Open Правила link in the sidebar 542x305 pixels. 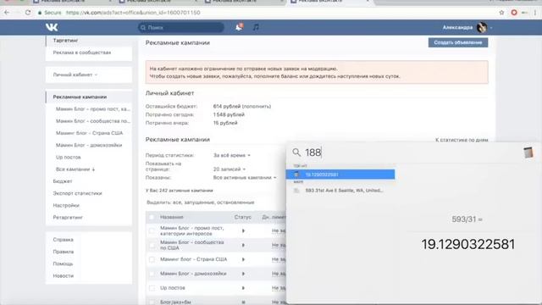coord(64,252)
